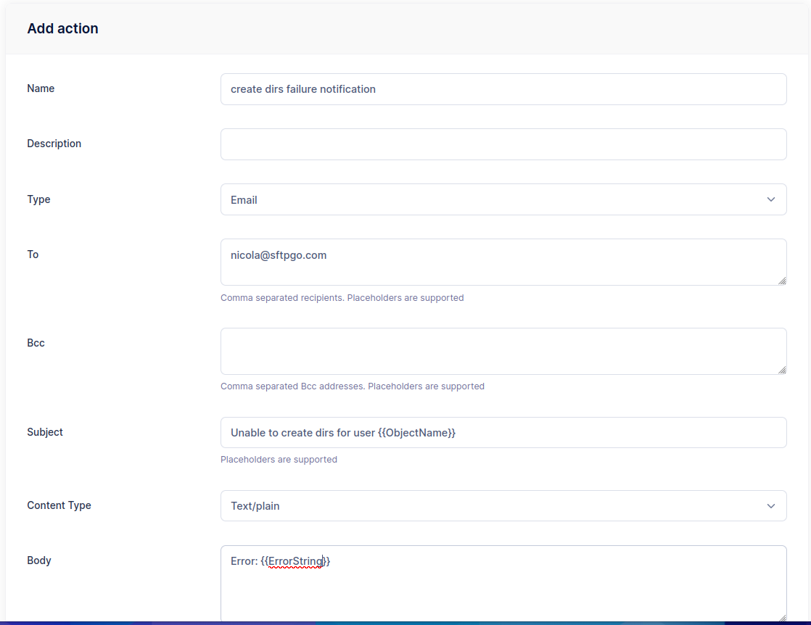Click the Add action heading
Screen dimensions: 811x625
(62, 28)
